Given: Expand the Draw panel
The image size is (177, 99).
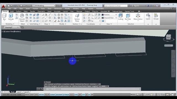Looking at the screenshot, I should pos(47,24).
